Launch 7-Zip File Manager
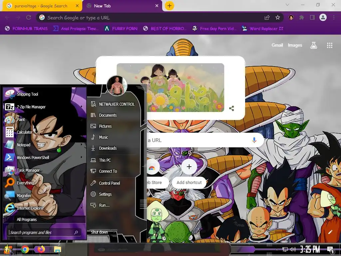The width and height of the screenshot is (341, 256). 45,107
